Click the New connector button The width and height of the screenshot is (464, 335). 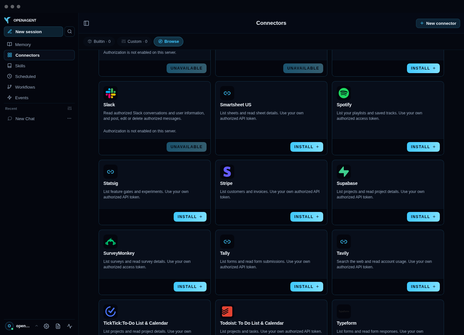click(438, 23)
